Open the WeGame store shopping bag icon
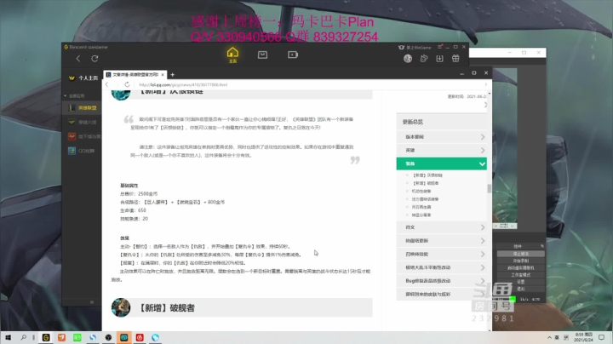Image resolution: width=613 pixels, height=344 pixels. [262, 54]
